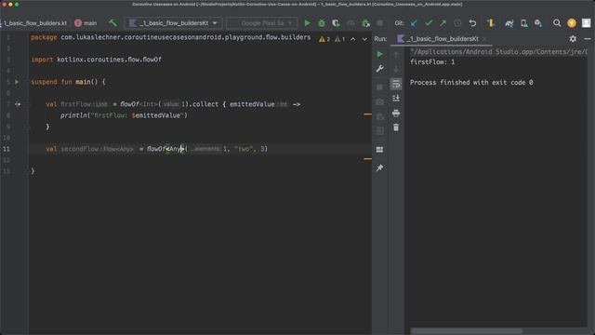595x335 pixels.
Task: Click up stack trace arrow in Run panel
Action: pos(396,55)
